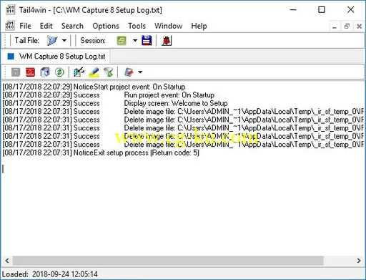Restore the inner document window
Screen dimensions: 366x280
[347, 26]
